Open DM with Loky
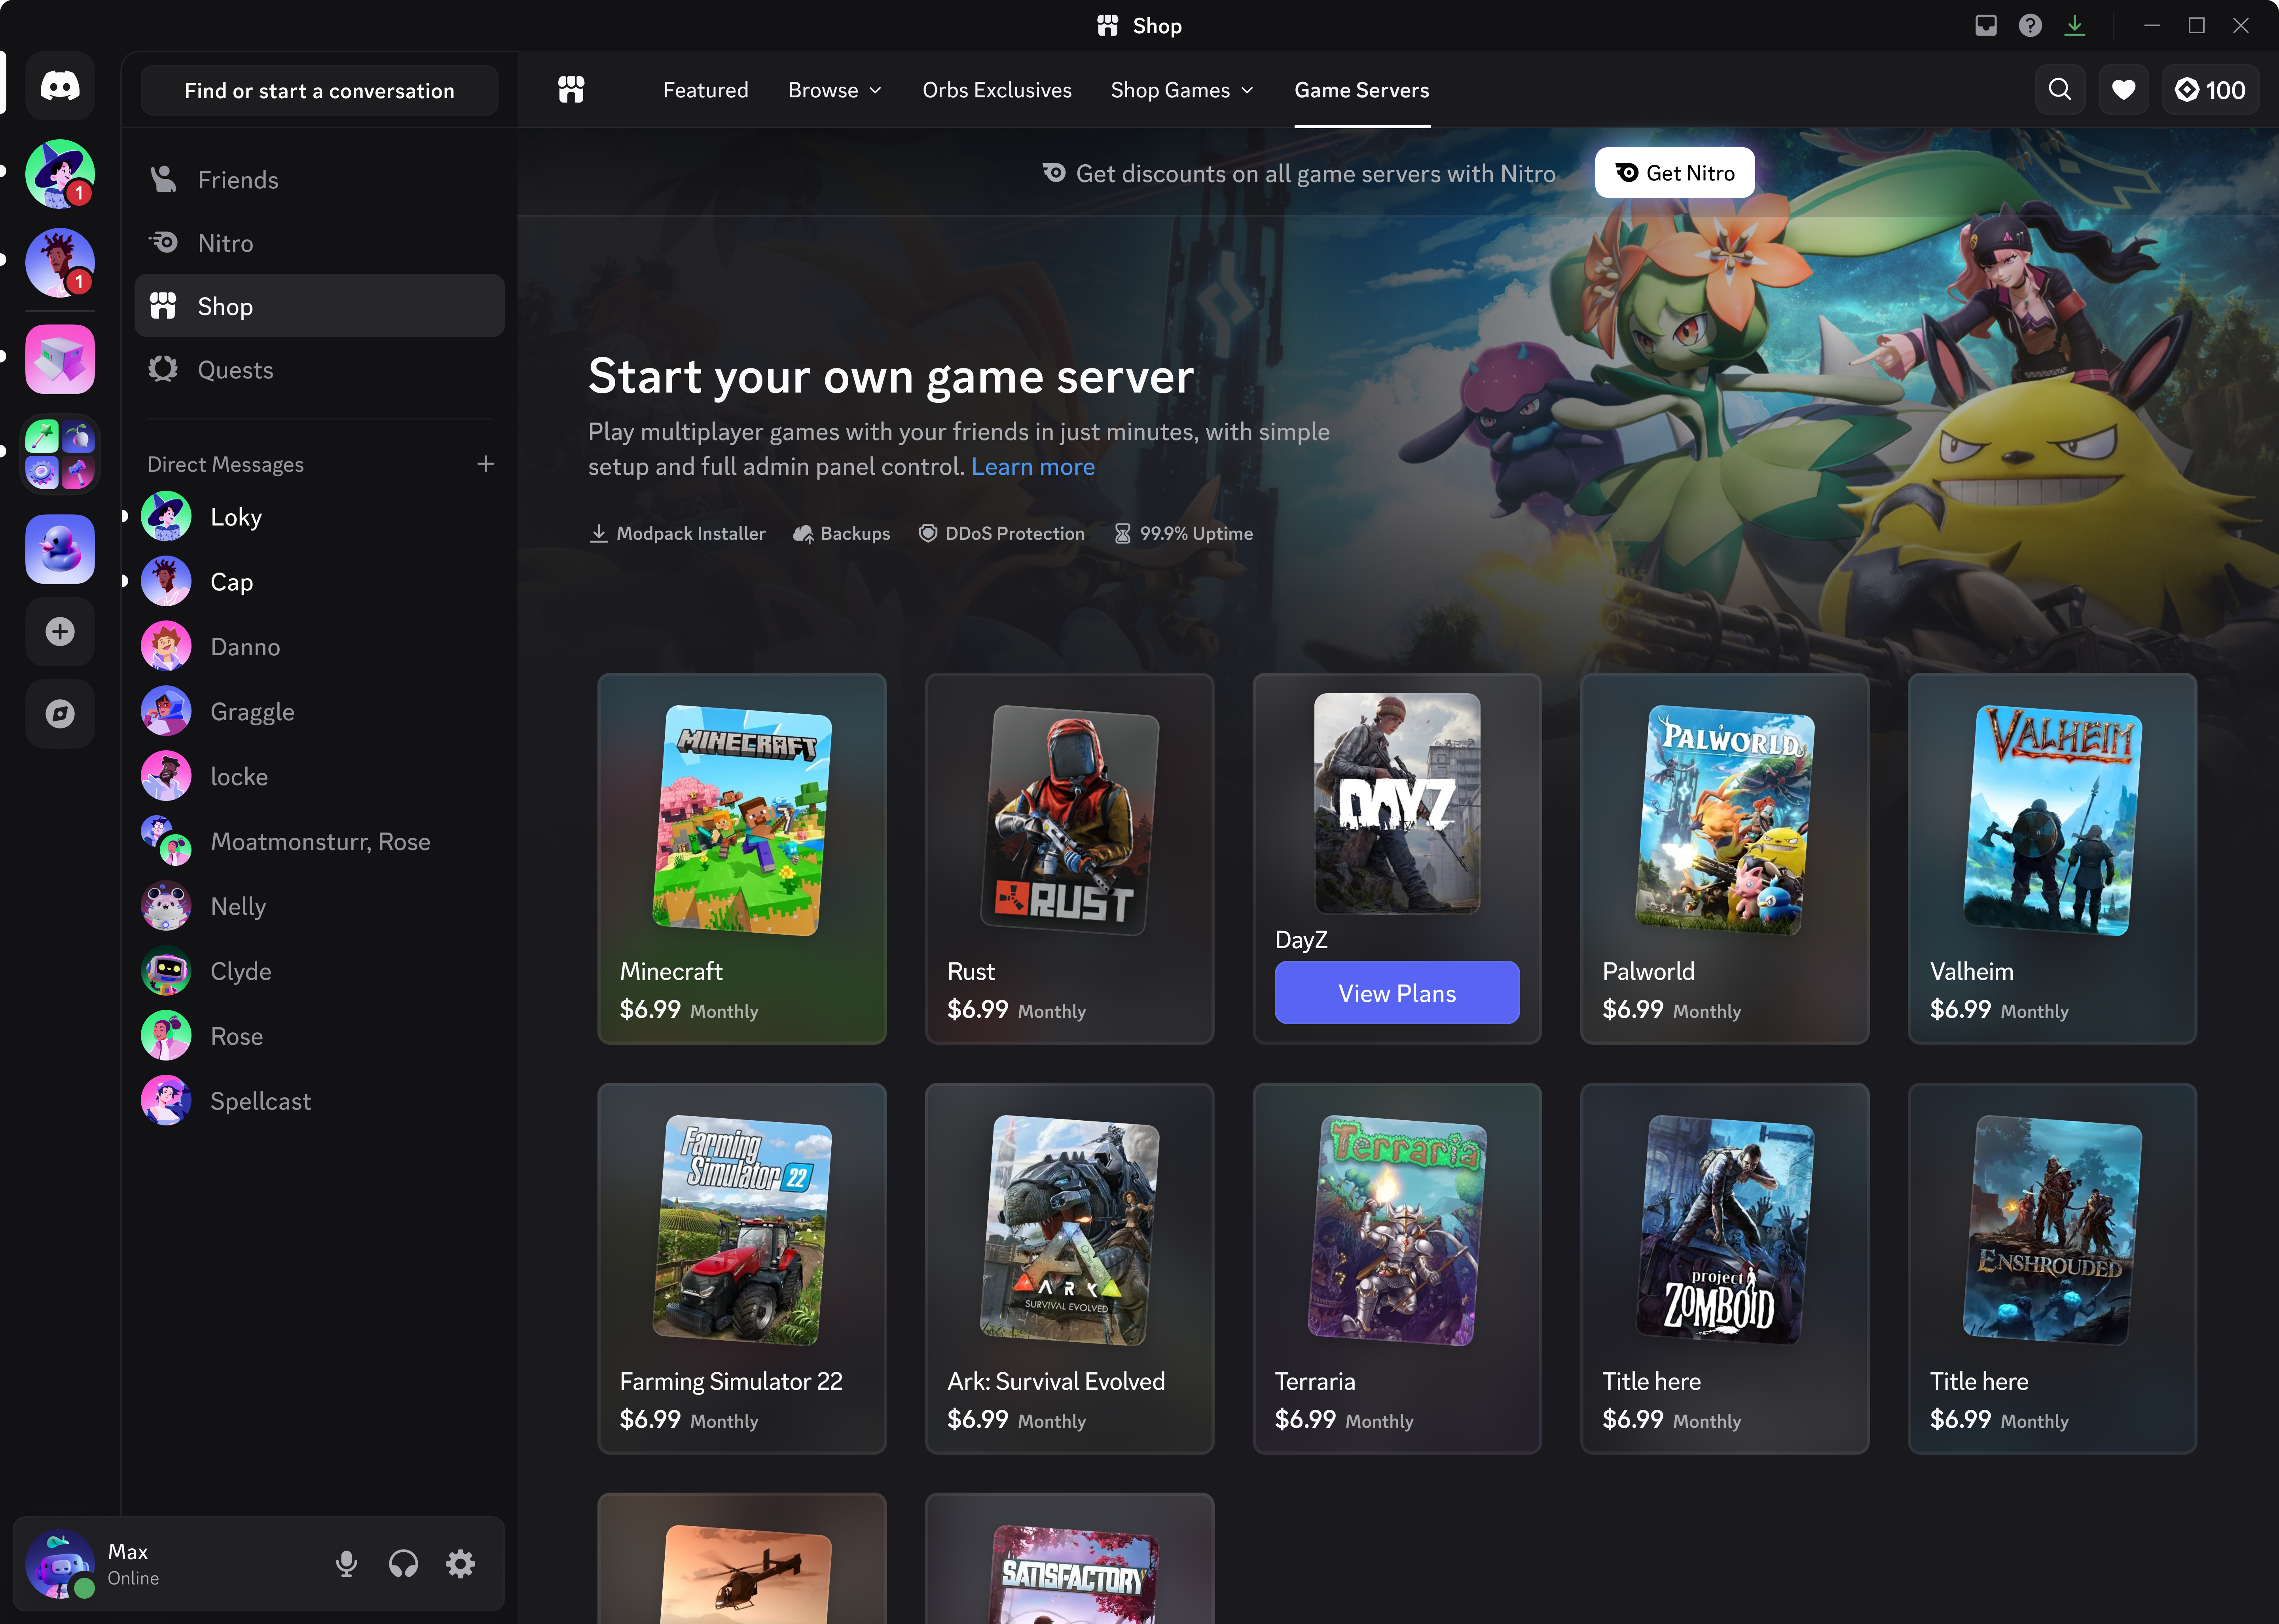 pyautogui.click(x=320, y=517)
